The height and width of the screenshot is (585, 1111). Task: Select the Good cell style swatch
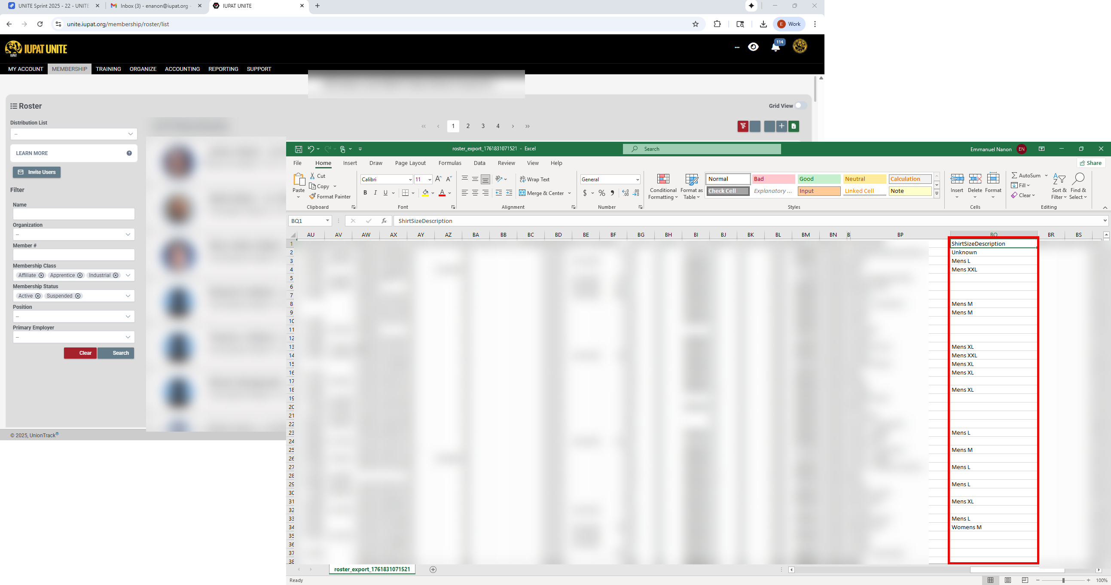point(818,179)
